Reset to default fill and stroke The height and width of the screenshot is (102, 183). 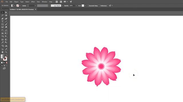(1, 60)
